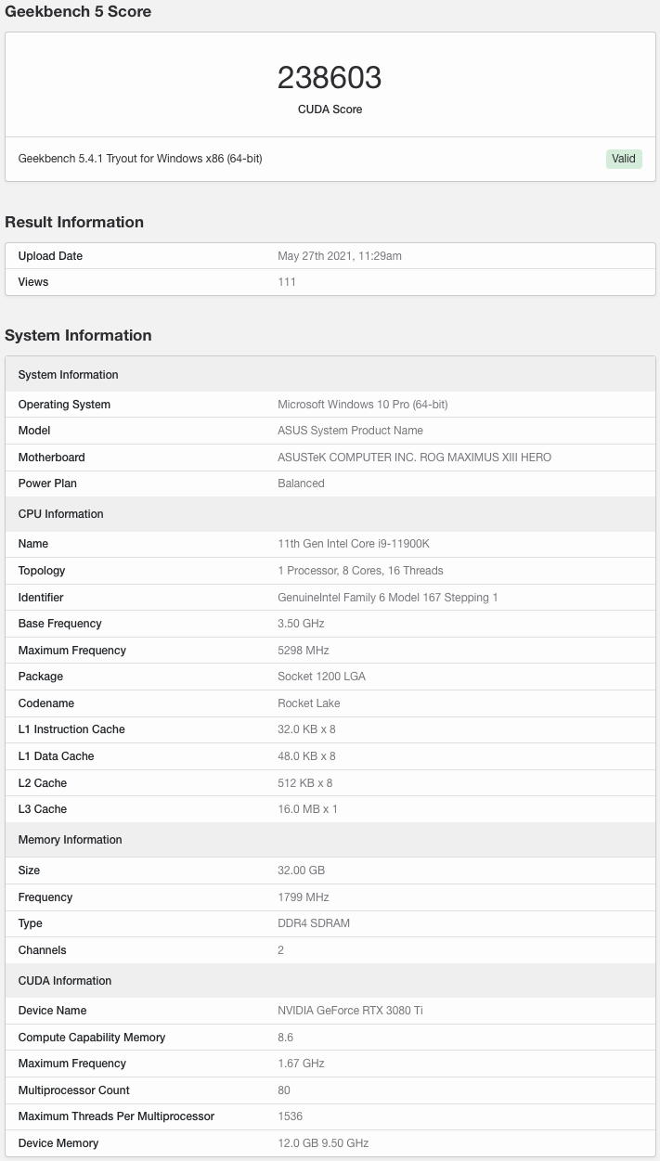Click the Device Name row label
The width and height of the screenshot is (660, 1161).
pos(53,1011)
